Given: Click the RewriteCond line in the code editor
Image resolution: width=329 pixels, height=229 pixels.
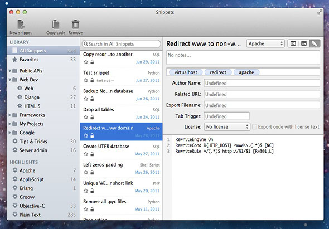Looking at the screenshot, I should click(x=224, y=145).
